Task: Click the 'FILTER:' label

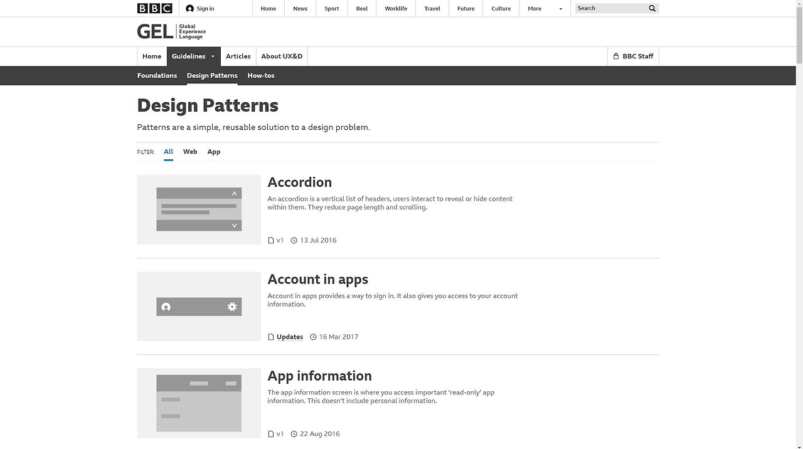Action: (x=146, y=152)
